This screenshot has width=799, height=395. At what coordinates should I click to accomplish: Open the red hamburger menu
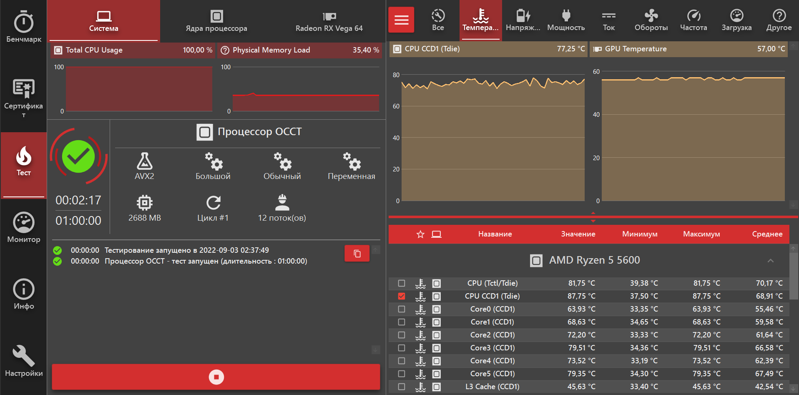point(401,20)
